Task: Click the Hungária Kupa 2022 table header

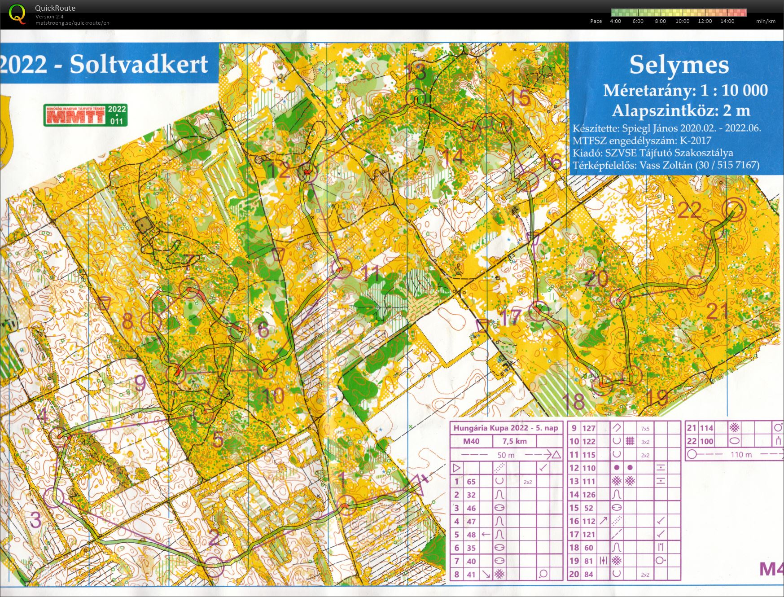Action: [x=505, y=428]
